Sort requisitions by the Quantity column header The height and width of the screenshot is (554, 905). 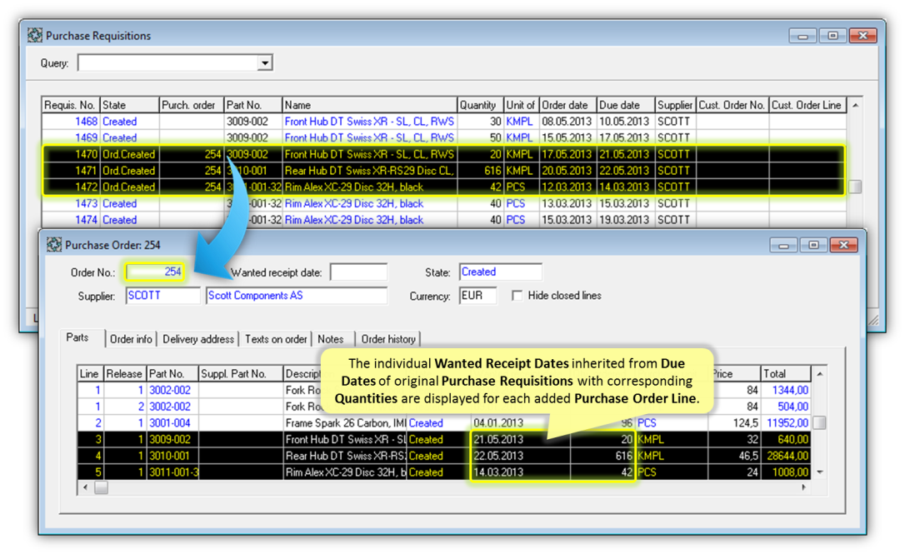click(x=479, y=104)
